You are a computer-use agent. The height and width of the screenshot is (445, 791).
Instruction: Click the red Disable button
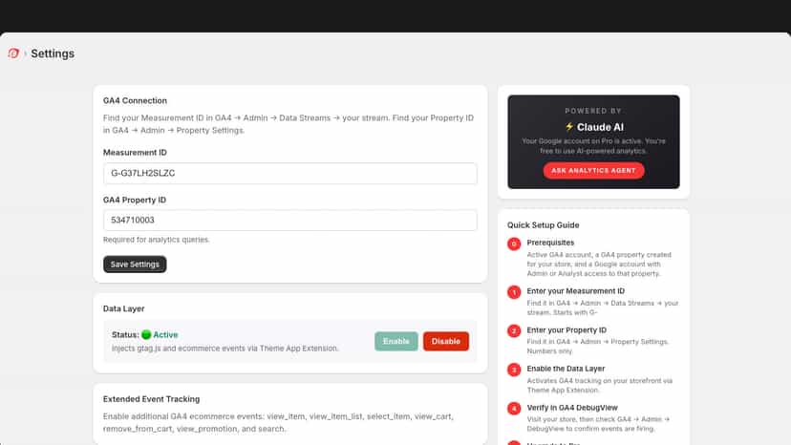point(446,341)
